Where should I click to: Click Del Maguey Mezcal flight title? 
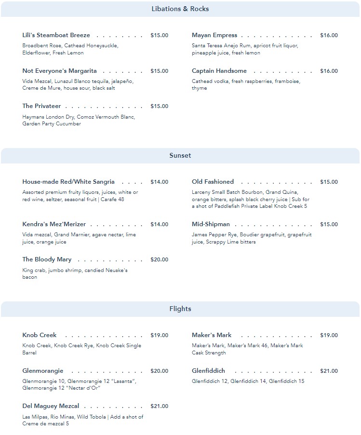coord(51,406)
